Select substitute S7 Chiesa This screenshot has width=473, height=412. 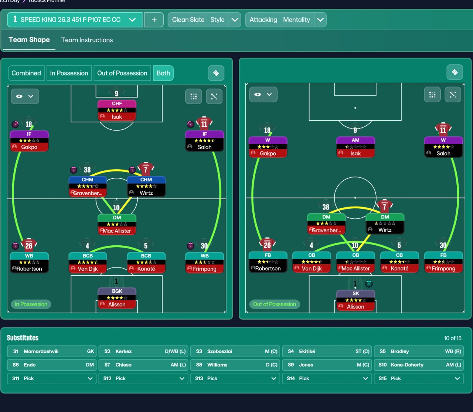pos(143,365)
